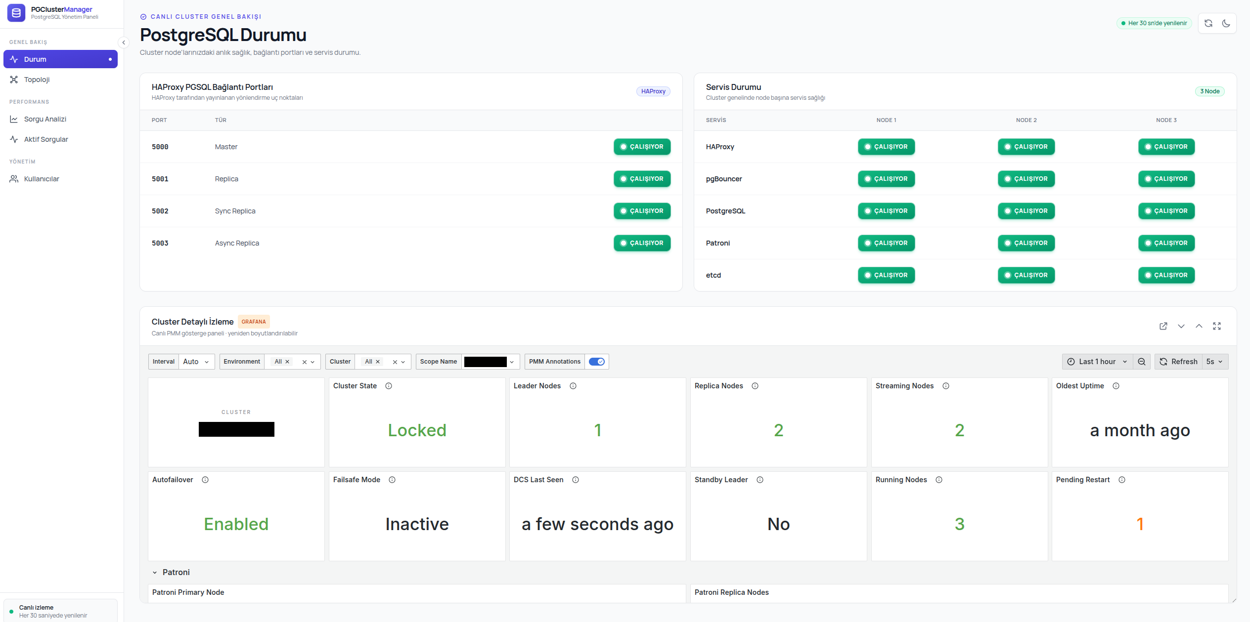This screenshot has height=622, width=1250.
Task: Open Aktif Sorgular in the sidebar
Action: 60,139
